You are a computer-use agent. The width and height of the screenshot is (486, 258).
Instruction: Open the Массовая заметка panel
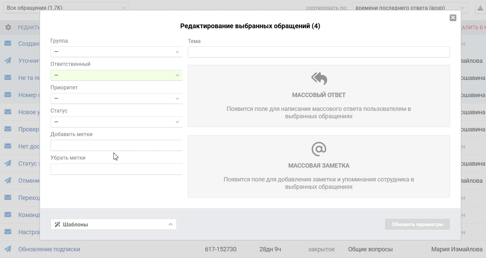(x=319, y=166)
